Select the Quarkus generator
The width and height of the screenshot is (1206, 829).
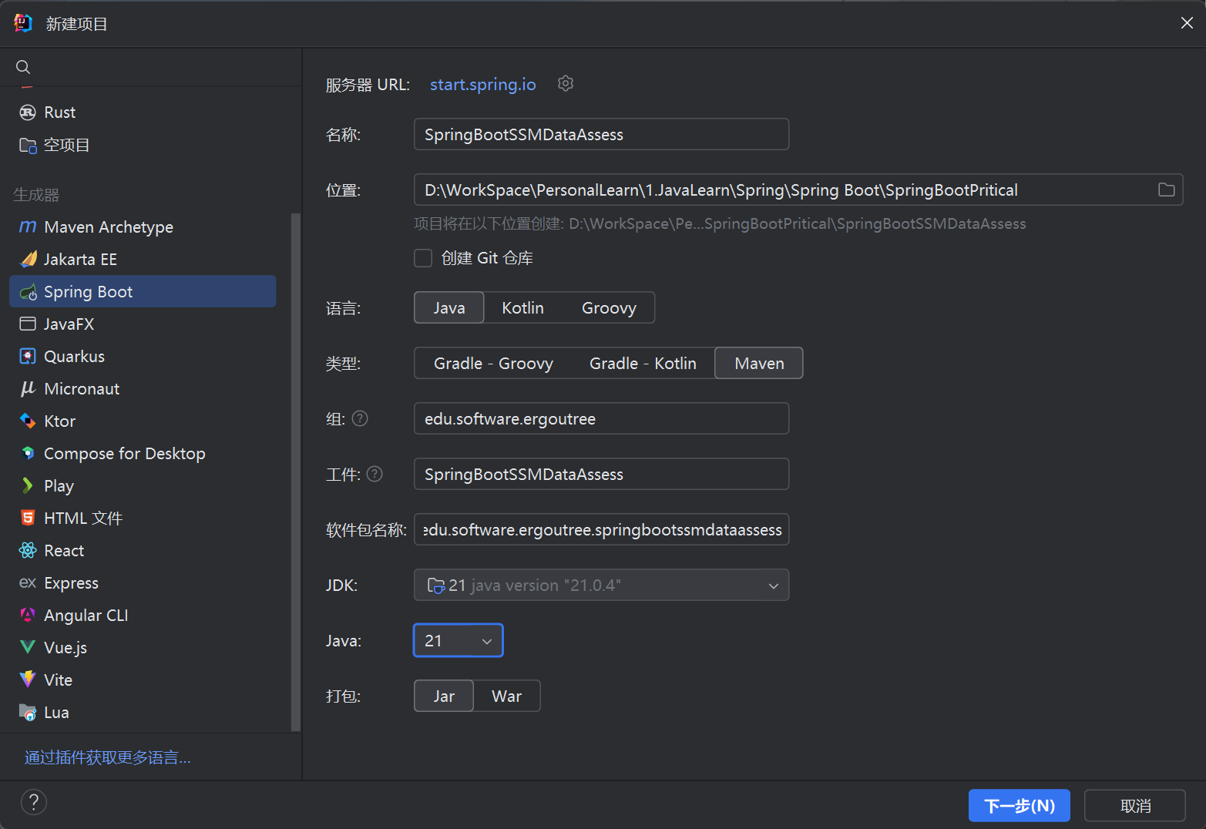click(74, 357)
